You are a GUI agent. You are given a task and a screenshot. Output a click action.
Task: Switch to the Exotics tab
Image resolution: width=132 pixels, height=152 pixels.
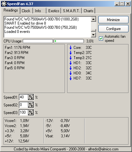(x=54, y=11)
